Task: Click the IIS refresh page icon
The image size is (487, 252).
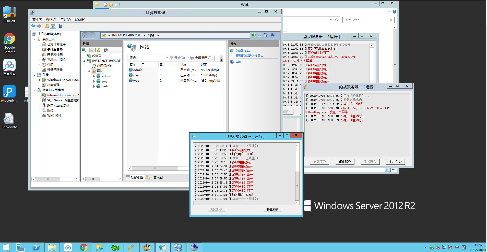Action: pos(254,35)
